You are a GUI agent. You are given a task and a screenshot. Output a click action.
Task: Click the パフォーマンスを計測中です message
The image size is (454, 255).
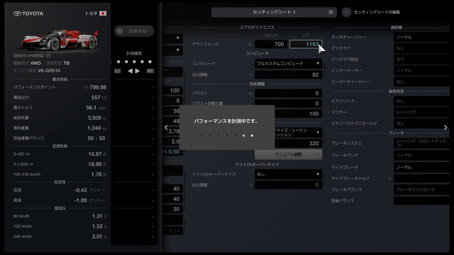(x=226, y=121)
